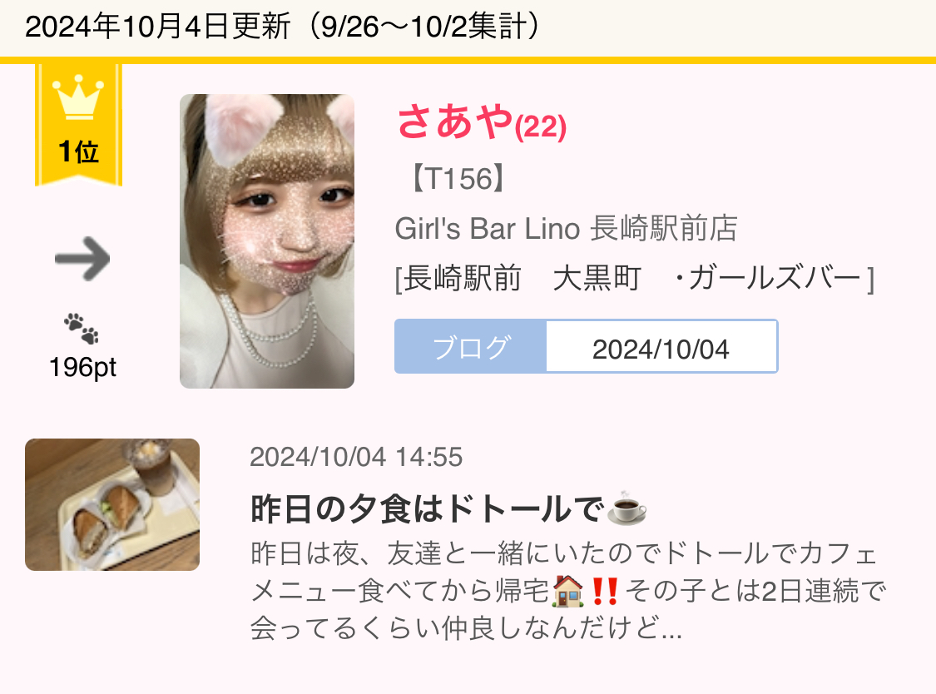This screenshot has width=936, height=694.
Task: Click the 2024年10月4日更新 header text
Action: 157,27
